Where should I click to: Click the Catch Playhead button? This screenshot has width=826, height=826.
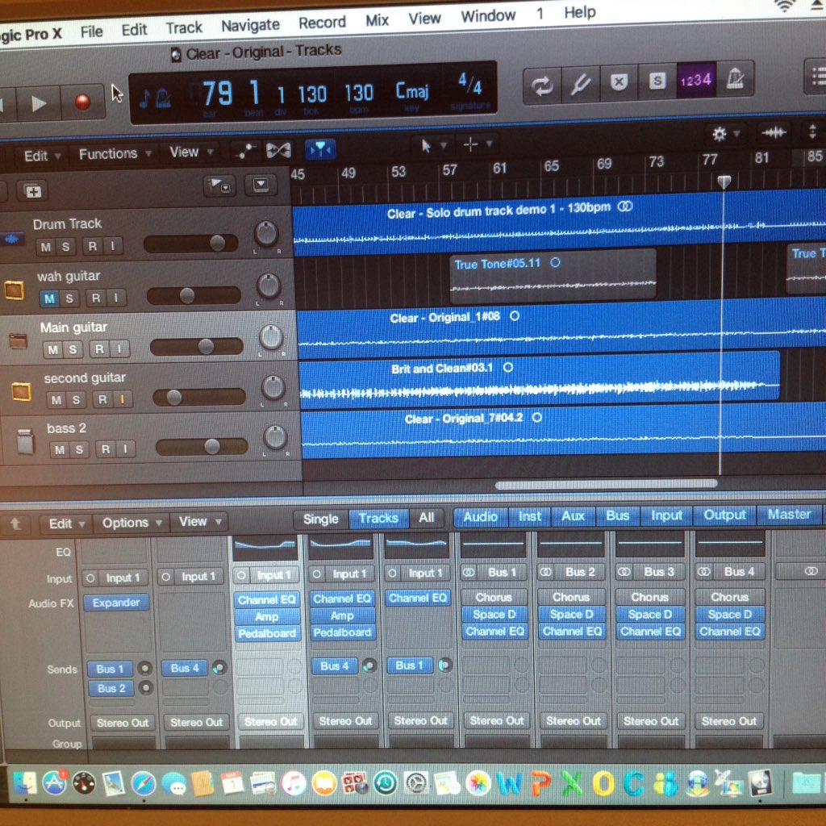(x=320, y=149)
